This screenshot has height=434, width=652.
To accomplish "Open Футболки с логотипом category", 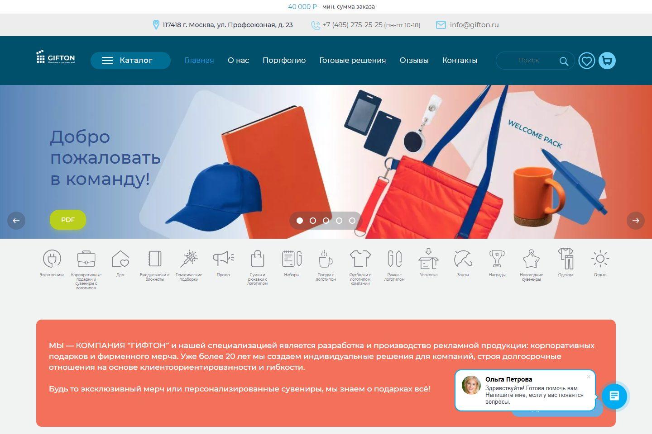I will click(x=360, y=259).
